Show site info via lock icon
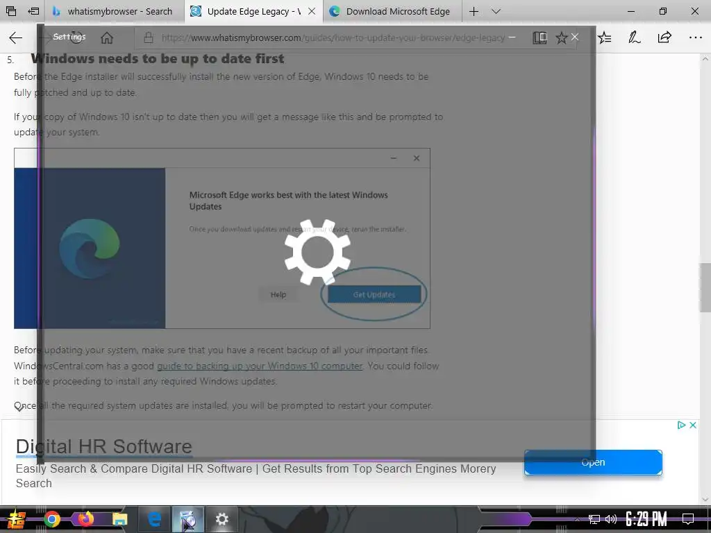This screenshot has width=711, height=533. 149,37
